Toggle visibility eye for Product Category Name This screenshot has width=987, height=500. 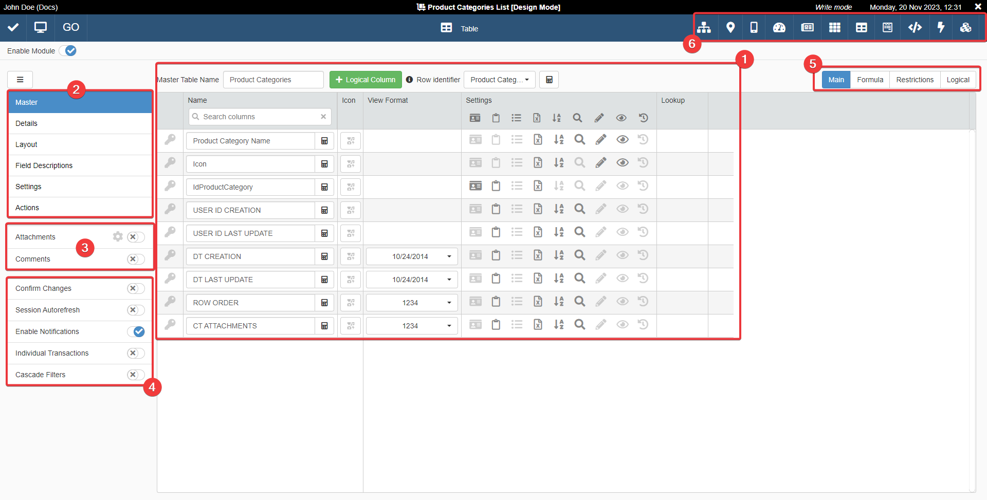[x=622, y=140]
